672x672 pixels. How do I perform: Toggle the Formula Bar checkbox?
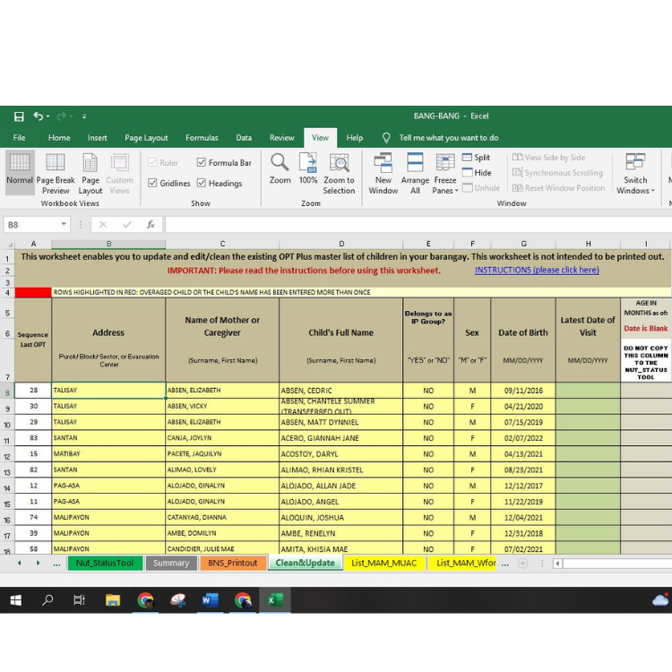201,162
